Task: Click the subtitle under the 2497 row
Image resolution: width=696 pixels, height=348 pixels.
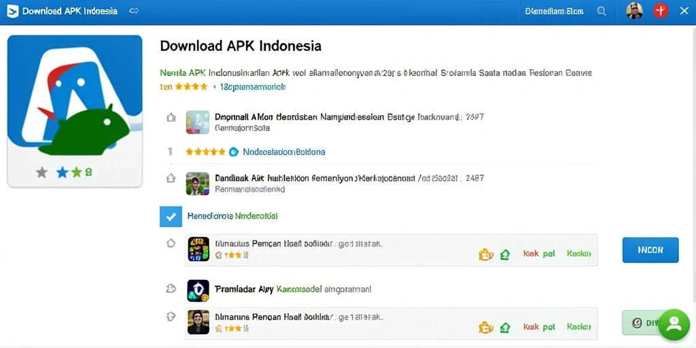Action: coord(243,128)
